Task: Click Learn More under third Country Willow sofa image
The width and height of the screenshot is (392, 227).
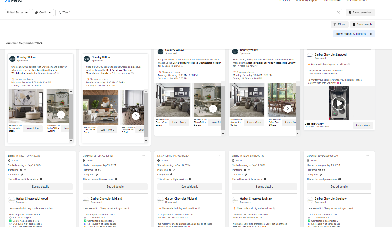Action: [179, 122]
